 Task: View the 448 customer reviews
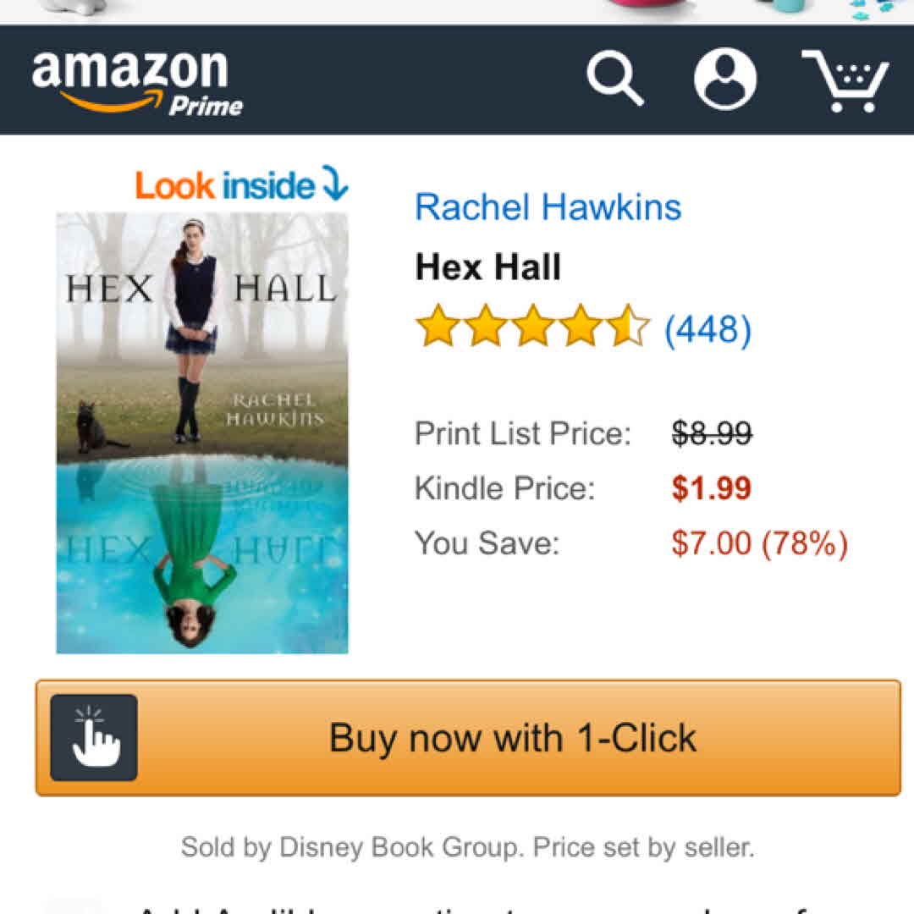click(708, 329)
